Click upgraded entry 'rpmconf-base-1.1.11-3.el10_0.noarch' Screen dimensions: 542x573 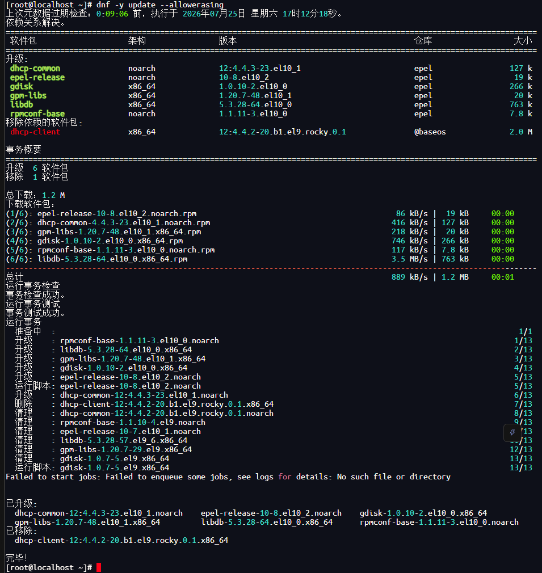pyautogui.click(x=439, y=522)
